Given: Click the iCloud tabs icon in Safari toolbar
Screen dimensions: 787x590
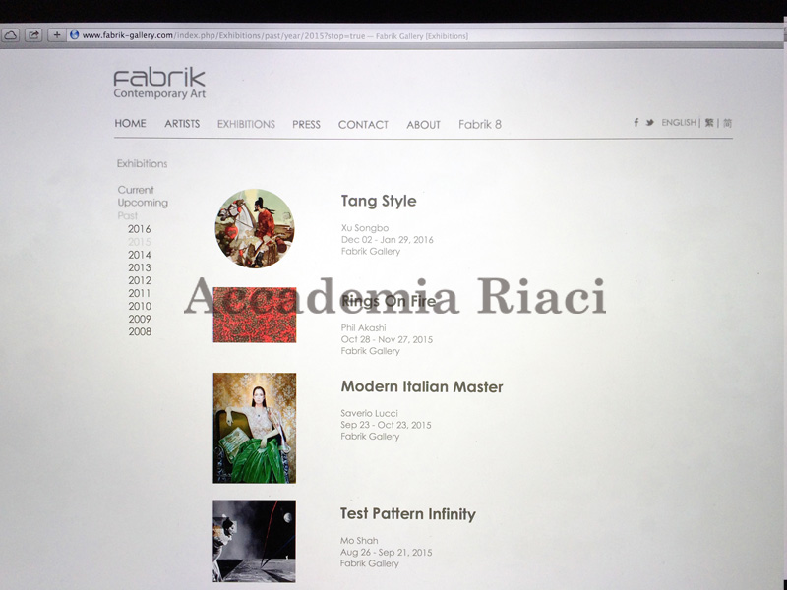Looking at the screenshot, I should click(x=10, y=35).
